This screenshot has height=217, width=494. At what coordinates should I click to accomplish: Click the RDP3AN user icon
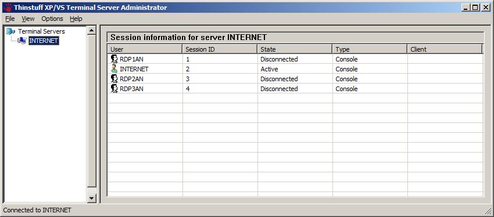click(x=114, y=89)
